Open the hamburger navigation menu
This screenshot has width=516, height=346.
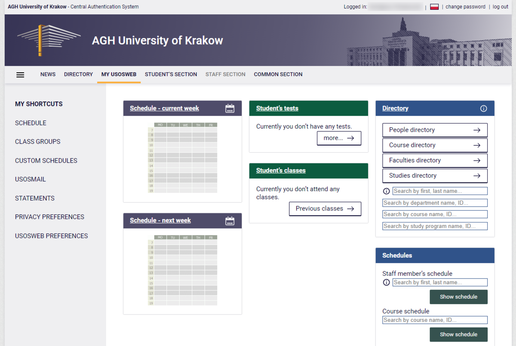20,74
